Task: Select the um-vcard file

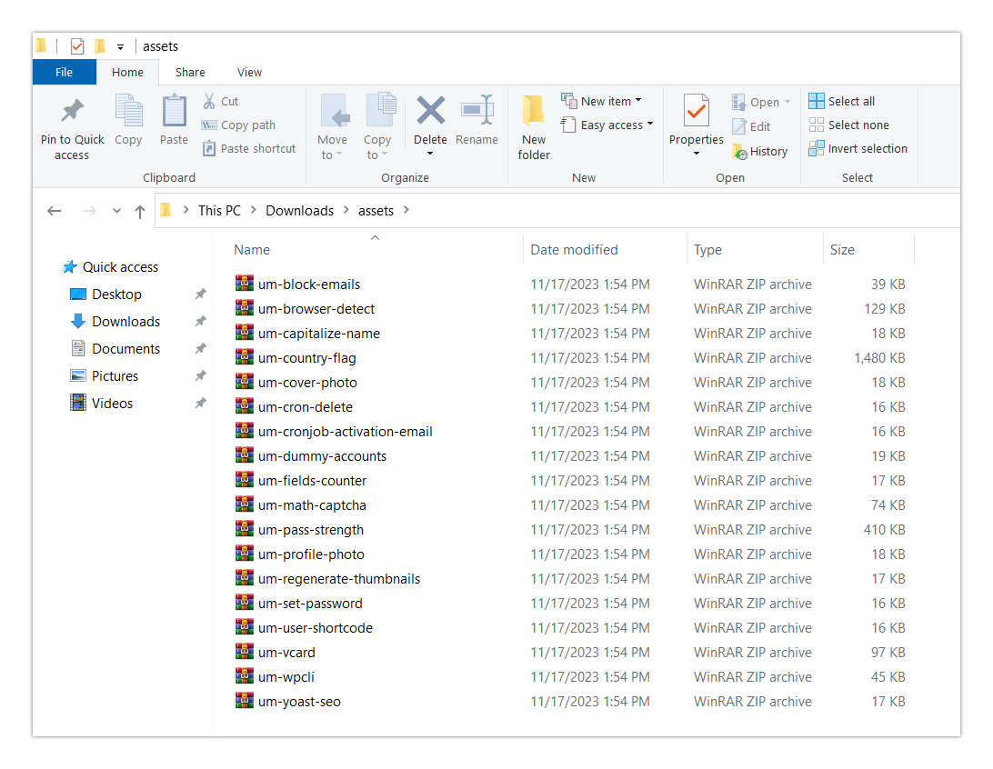Action: click(286, 652)
